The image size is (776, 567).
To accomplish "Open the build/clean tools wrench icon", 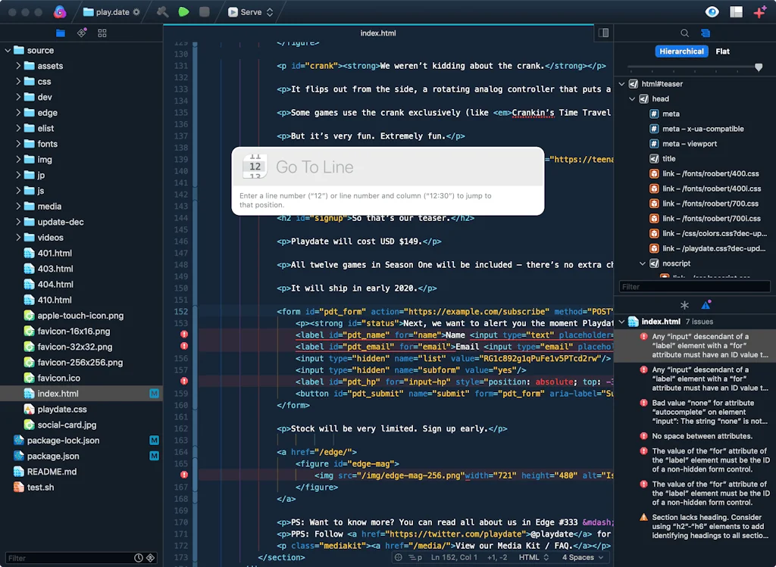I will [x=163, y=11].
